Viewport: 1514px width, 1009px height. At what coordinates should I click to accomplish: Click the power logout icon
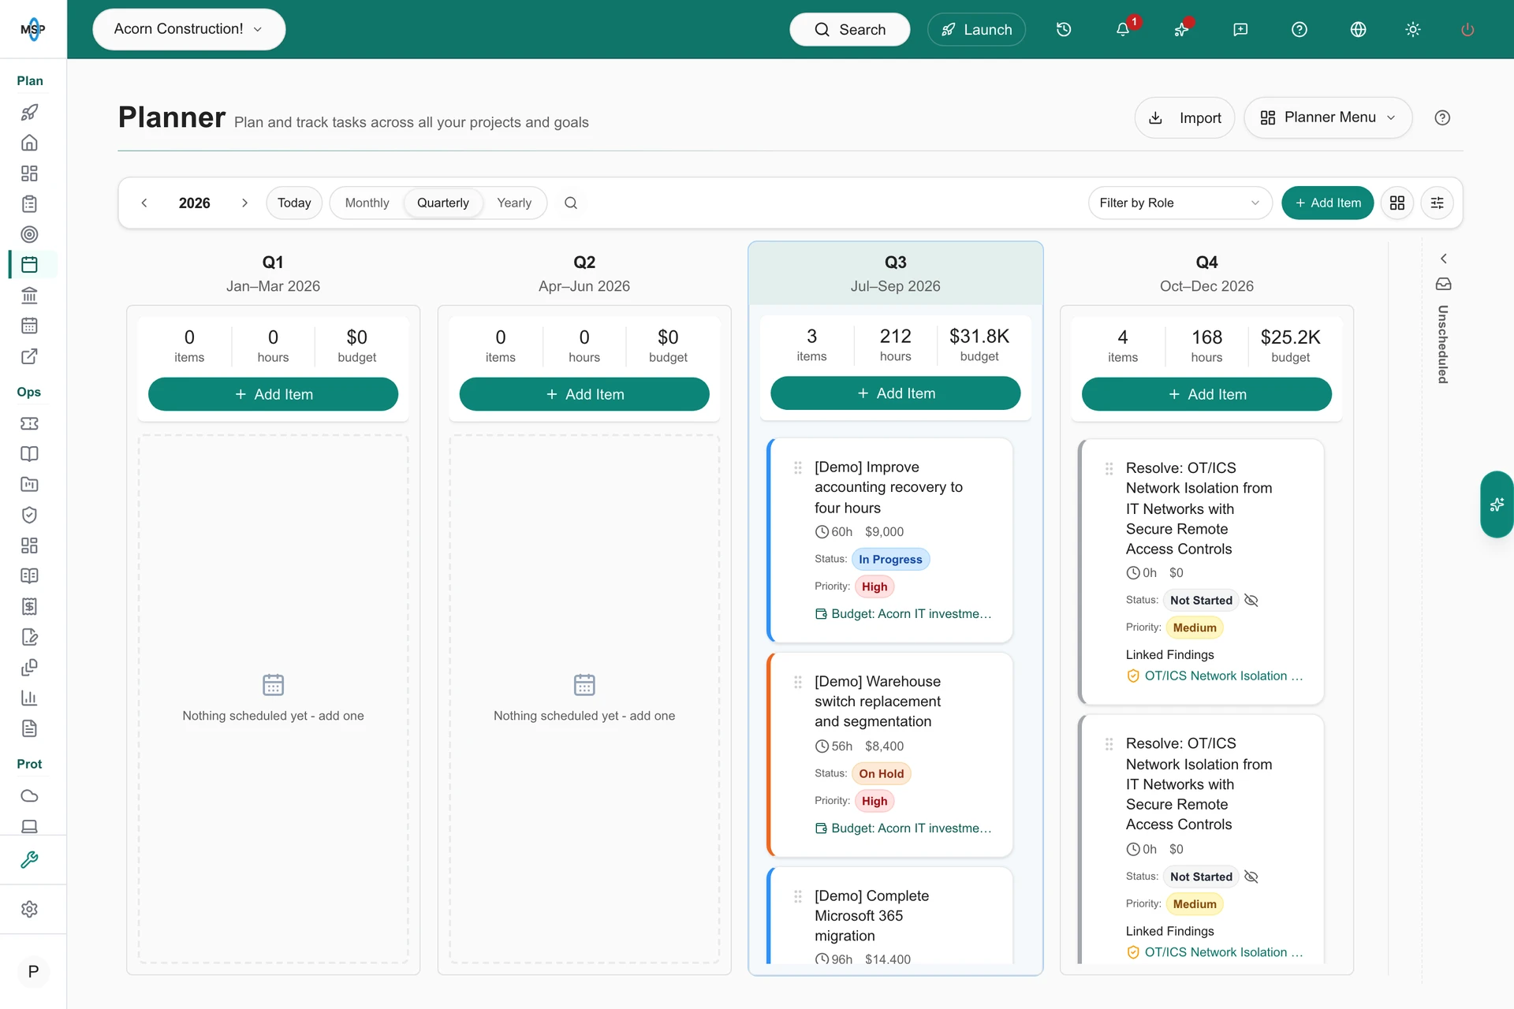[1467, 29]
